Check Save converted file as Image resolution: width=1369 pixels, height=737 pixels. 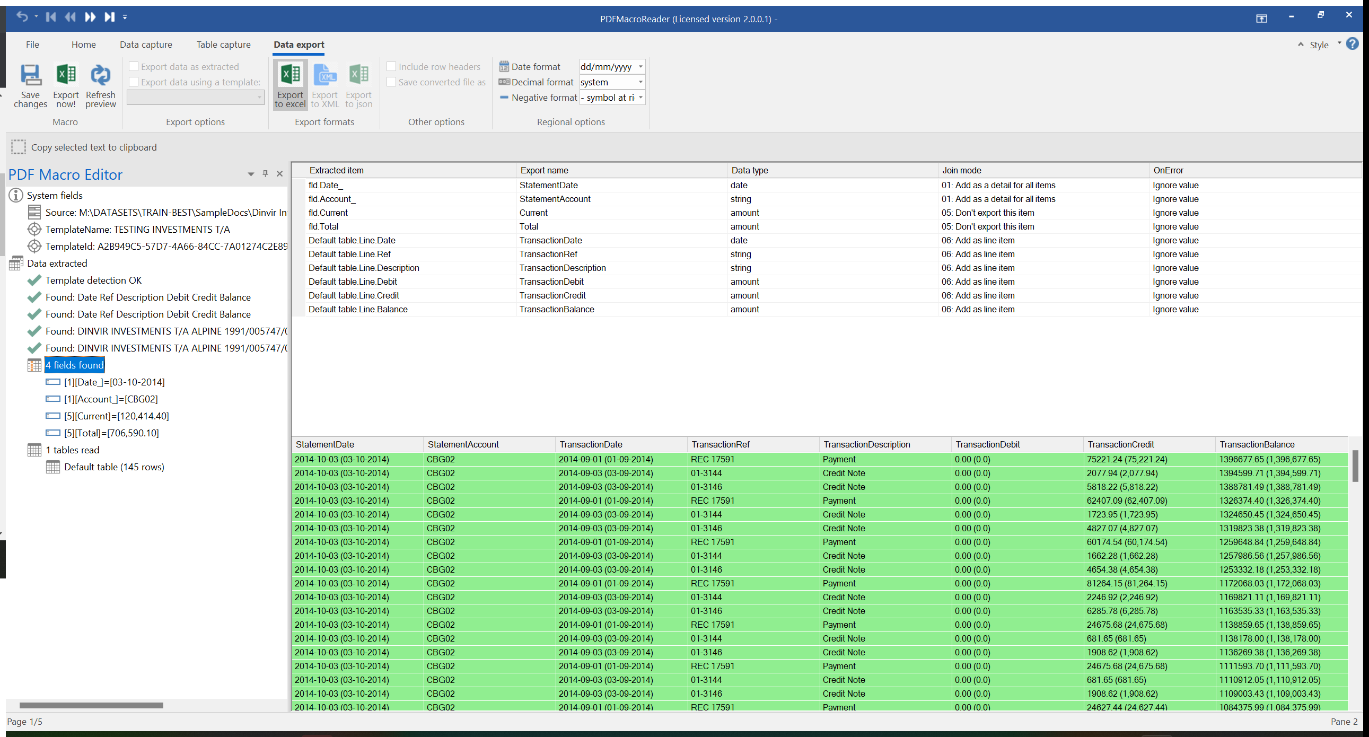(x=392, y=82)
